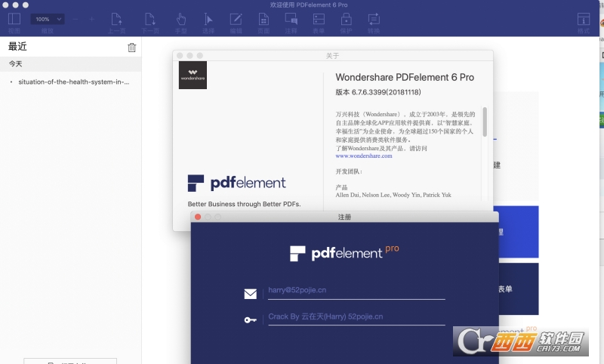Open the www.wondershare.com link
Screen dimensions: 604x364
364,156
